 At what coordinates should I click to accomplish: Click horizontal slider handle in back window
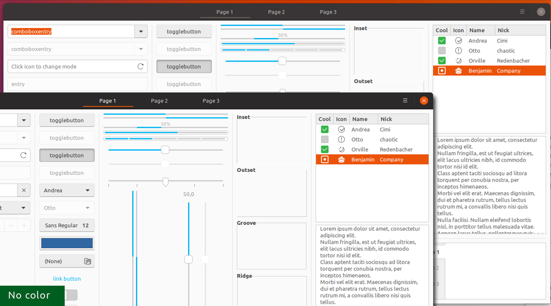[x=282, y=61]
